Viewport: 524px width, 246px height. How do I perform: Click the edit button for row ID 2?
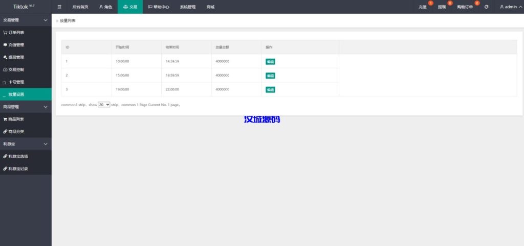click(x=270, y=76)
